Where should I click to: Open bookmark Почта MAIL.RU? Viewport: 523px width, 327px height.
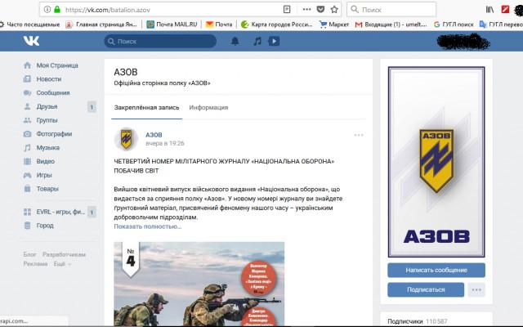click(172, 25)
